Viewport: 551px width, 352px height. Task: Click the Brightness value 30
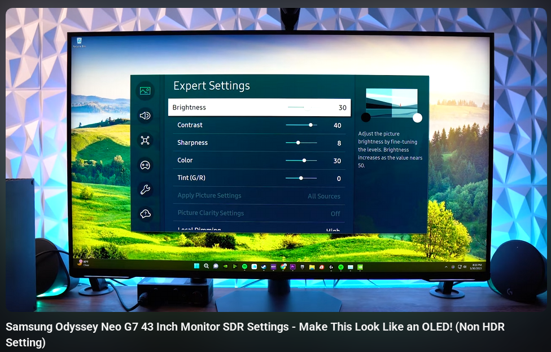coord(343,108)
